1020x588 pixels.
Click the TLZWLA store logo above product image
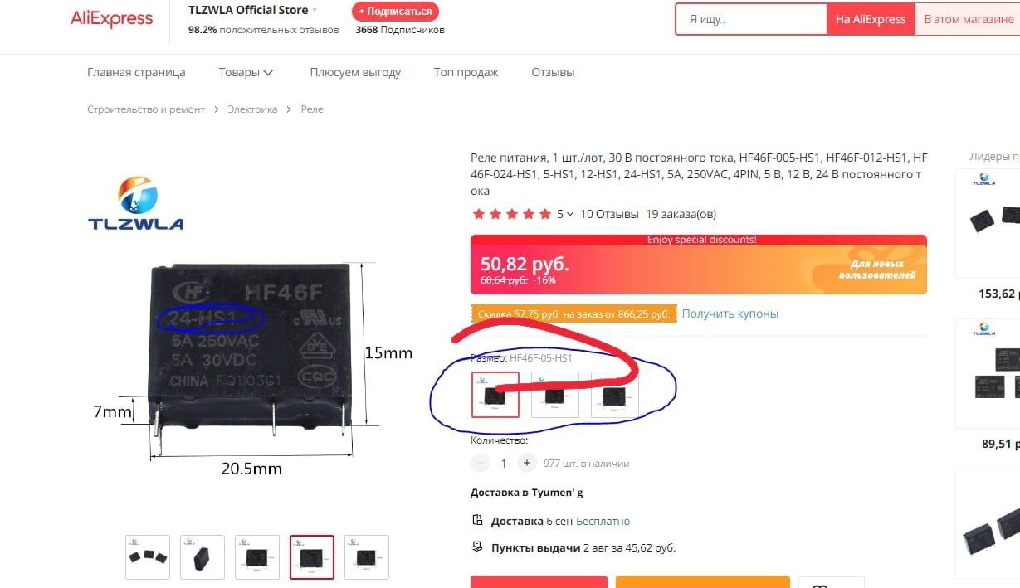pos(135,202)
